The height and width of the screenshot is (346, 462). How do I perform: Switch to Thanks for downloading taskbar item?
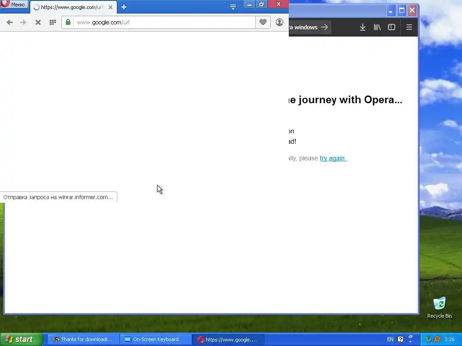point(83,340)
